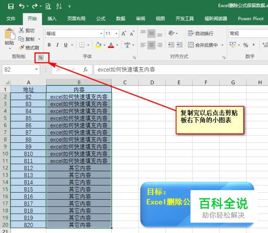The height and width of the screenshot is (233, 268).
Task: Open the font size dropdown showing 11
Action: pyautogui.click(x=116, y=33)
